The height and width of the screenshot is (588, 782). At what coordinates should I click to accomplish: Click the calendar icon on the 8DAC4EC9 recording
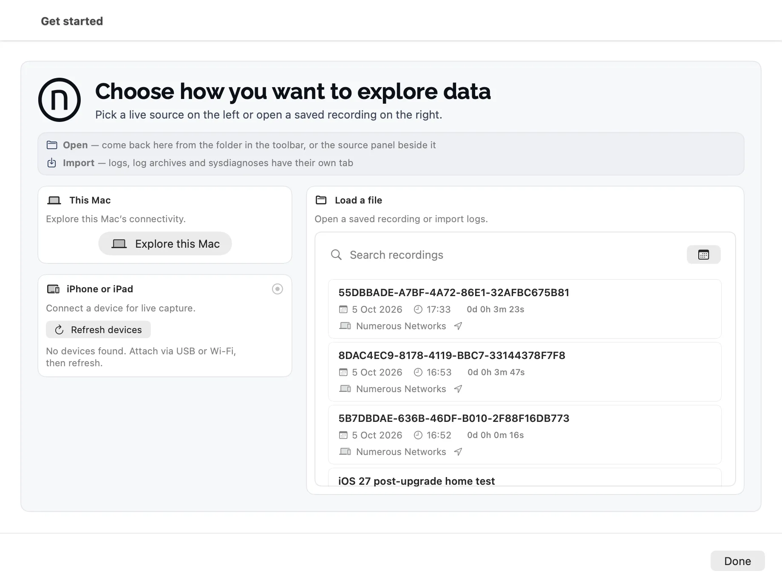(343, 372)
